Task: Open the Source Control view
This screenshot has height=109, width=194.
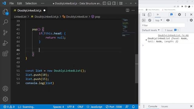Action: pos(5,32)
